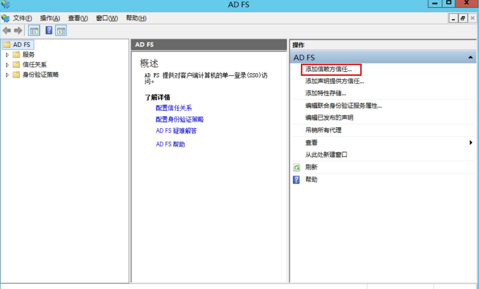479x289 pixels.
Task: Click the AD FS icon in menu bar
Action: (5, 18)
